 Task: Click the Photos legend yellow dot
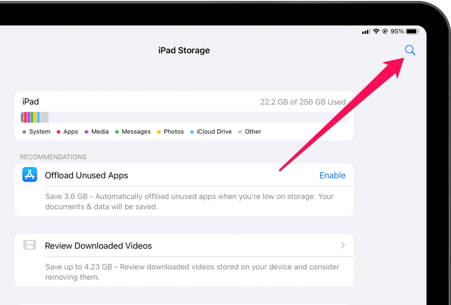[x=159, y=132]
